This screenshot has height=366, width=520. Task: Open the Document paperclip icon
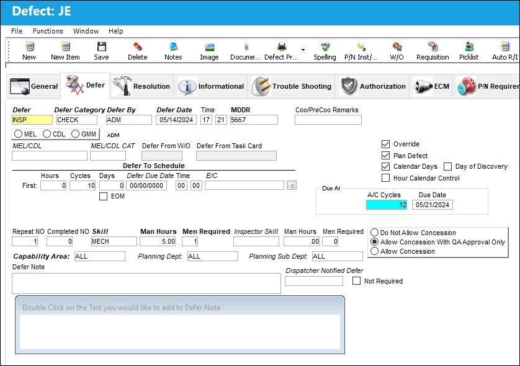pos(246,47)
